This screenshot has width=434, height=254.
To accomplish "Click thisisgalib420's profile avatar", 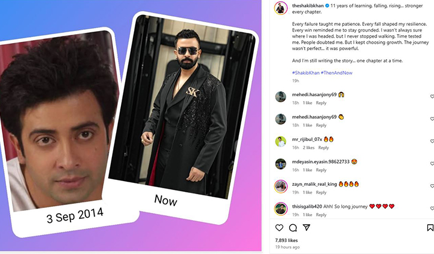I will tap(280, 209).
